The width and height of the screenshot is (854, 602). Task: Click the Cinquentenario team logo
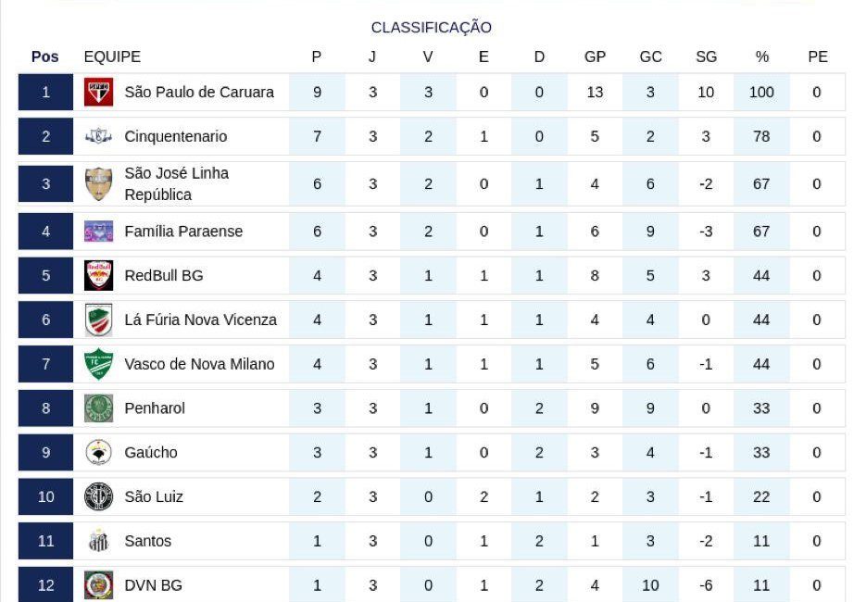coord(98,136)
